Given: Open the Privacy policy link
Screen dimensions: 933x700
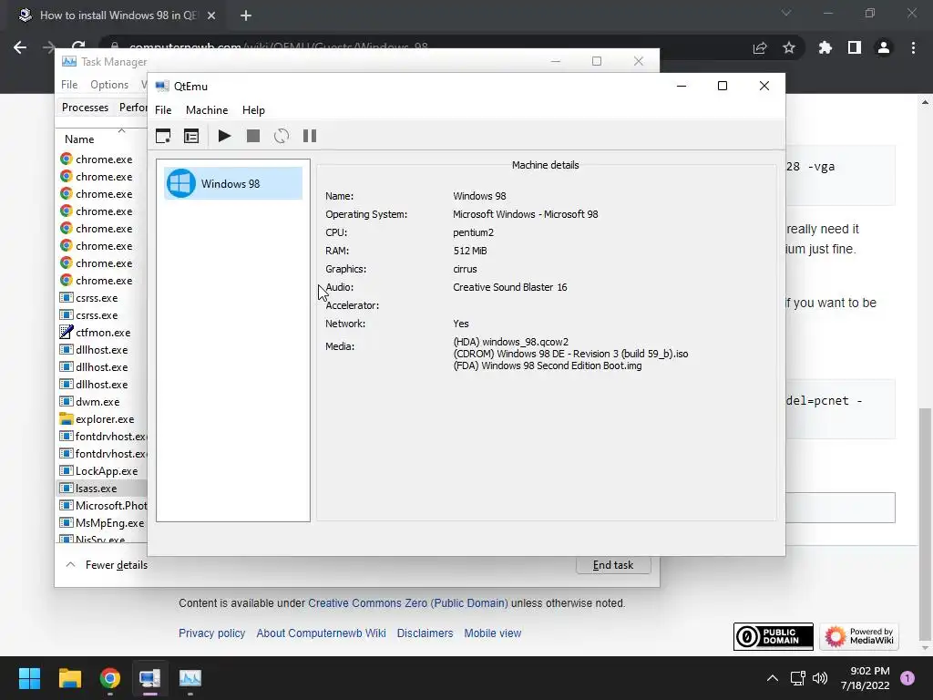Looking at the screenshot, I should coord(211,633).
